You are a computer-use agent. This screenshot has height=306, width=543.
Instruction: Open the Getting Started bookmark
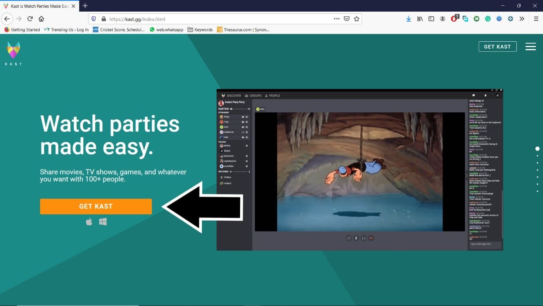tap(22, 30)
